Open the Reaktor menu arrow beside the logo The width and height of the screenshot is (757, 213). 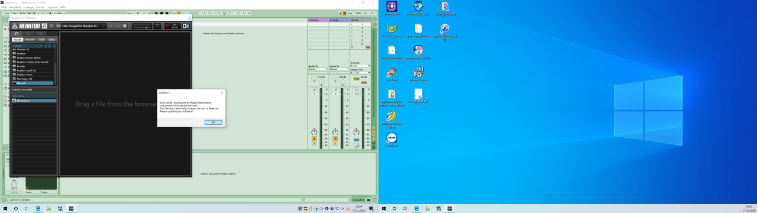[51, 26]
